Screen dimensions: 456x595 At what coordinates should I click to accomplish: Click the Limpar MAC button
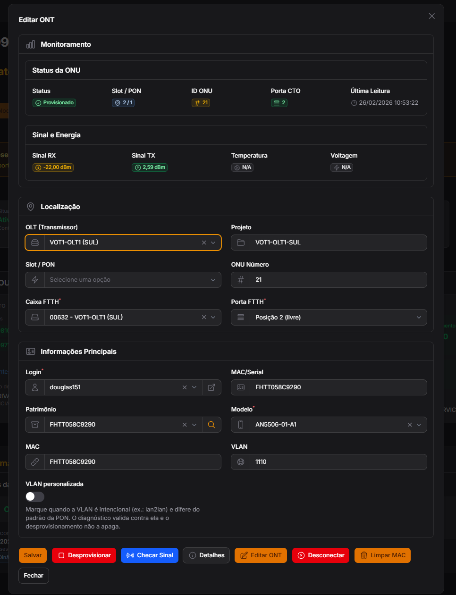(x=382, y=555)
